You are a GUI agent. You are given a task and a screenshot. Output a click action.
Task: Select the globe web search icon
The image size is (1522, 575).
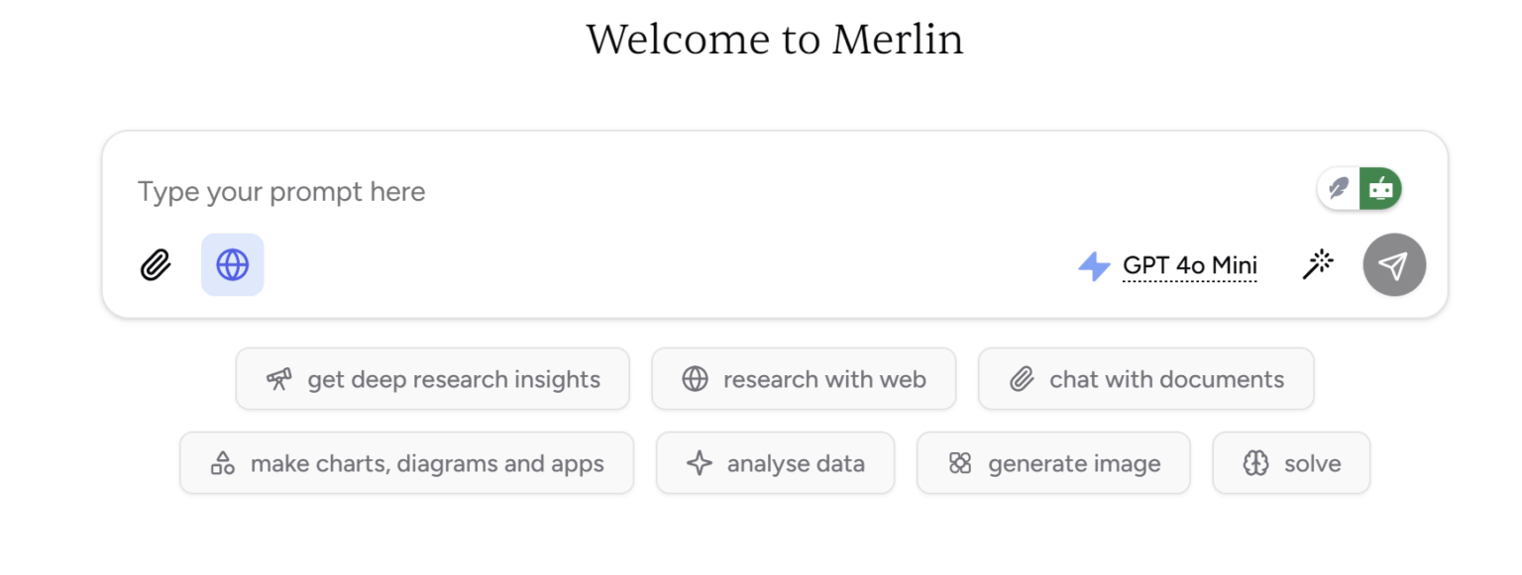coord(232,264)
